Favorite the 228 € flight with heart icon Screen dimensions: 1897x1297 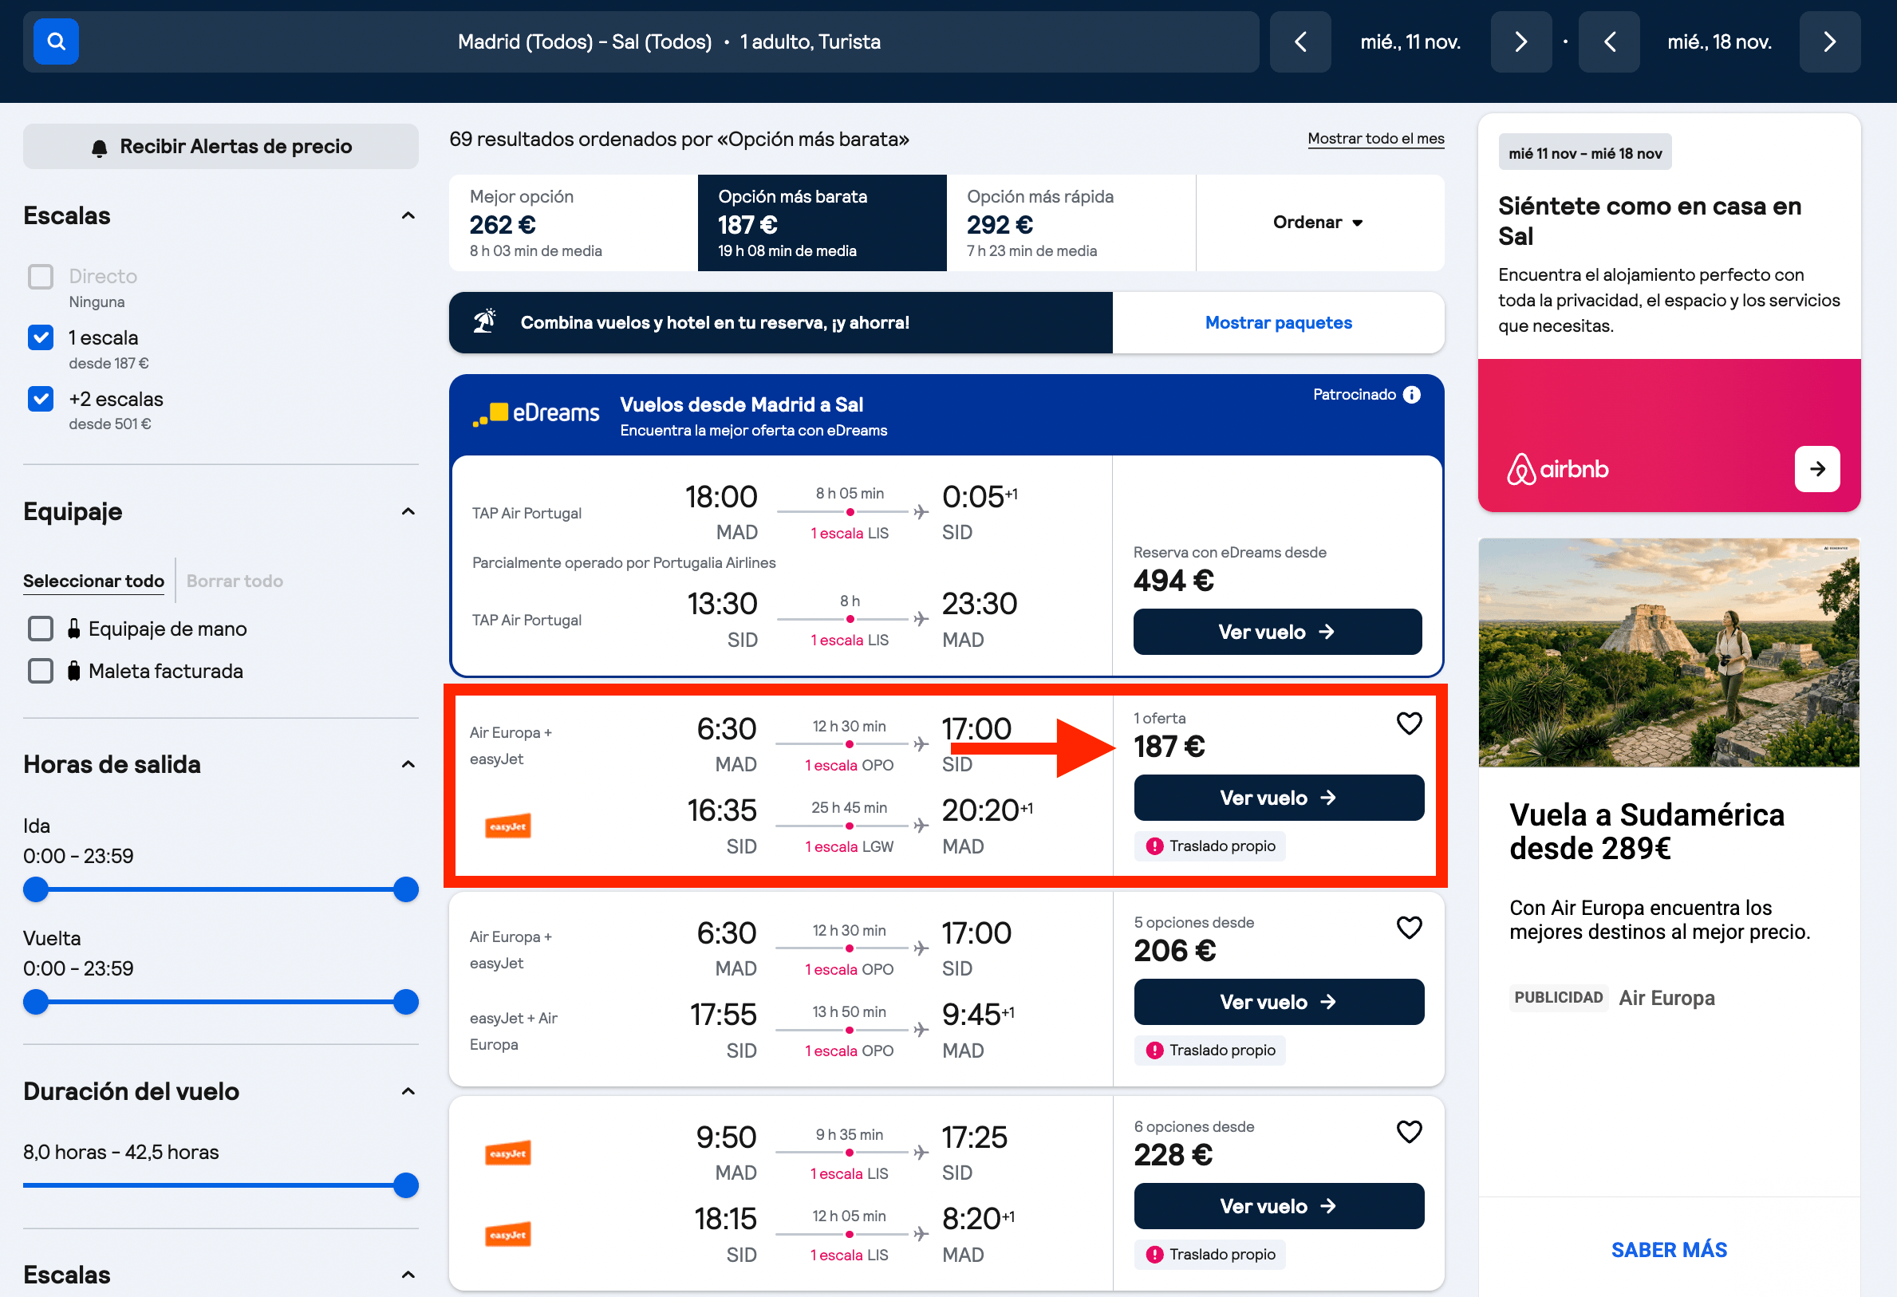(x=1409, y=1131)
